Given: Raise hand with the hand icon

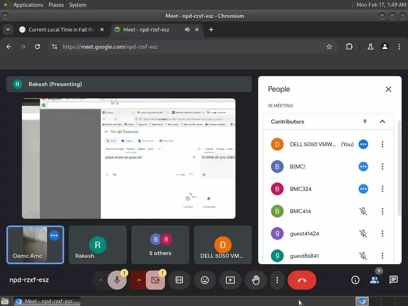Looking at the screenshot, I should tap(256, 280).
